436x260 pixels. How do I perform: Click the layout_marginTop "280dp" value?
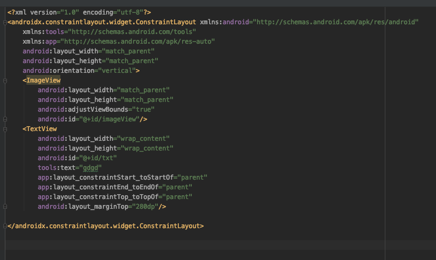pos(145,207)
